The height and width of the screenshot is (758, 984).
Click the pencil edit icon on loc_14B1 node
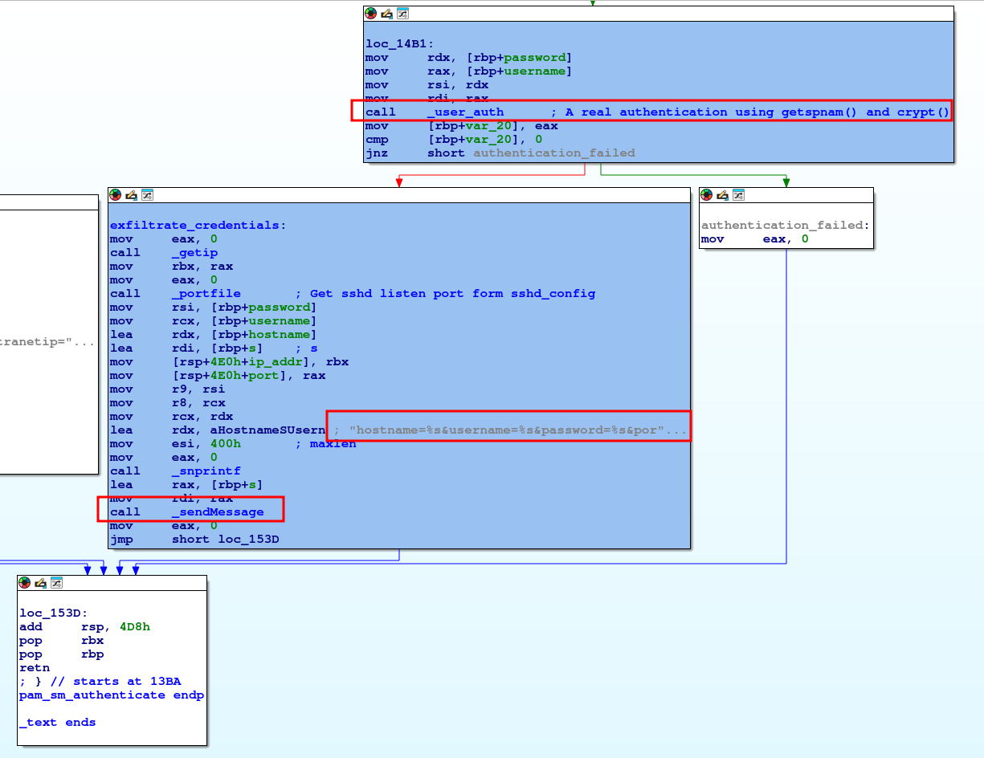click(x=386, y=14)
